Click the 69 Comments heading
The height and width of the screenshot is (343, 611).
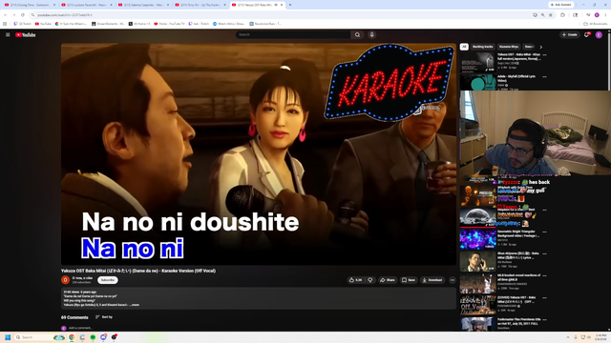point(74,317)
